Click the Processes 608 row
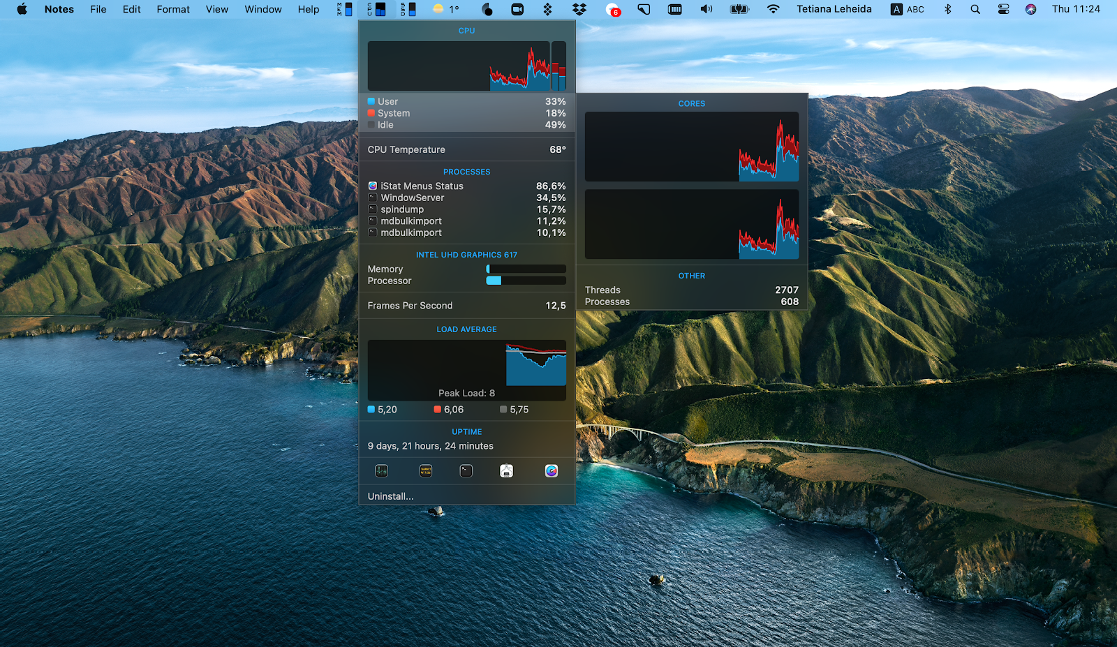 pyautogui.click(x=692, y=302)
